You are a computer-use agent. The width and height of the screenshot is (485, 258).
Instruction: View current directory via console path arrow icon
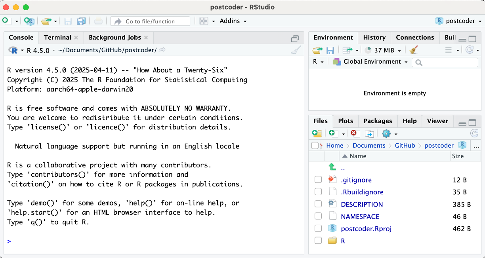pyautogui.click(x=162, y=50)
